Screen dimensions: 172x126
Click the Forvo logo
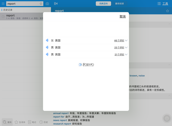click(86, 65)
